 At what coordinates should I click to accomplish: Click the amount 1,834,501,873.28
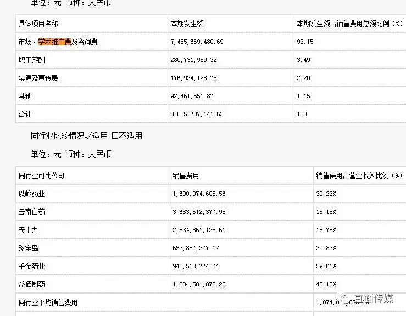199,284
